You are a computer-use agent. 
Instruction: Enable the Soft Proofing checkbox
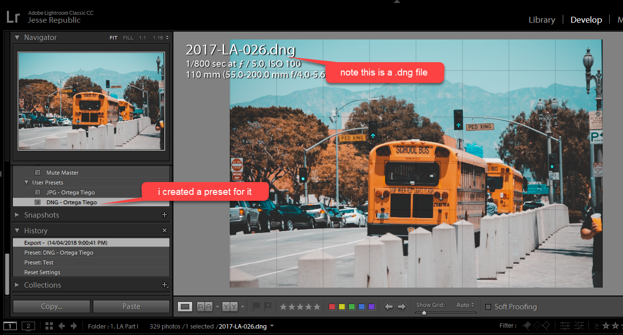pos(488,307)
